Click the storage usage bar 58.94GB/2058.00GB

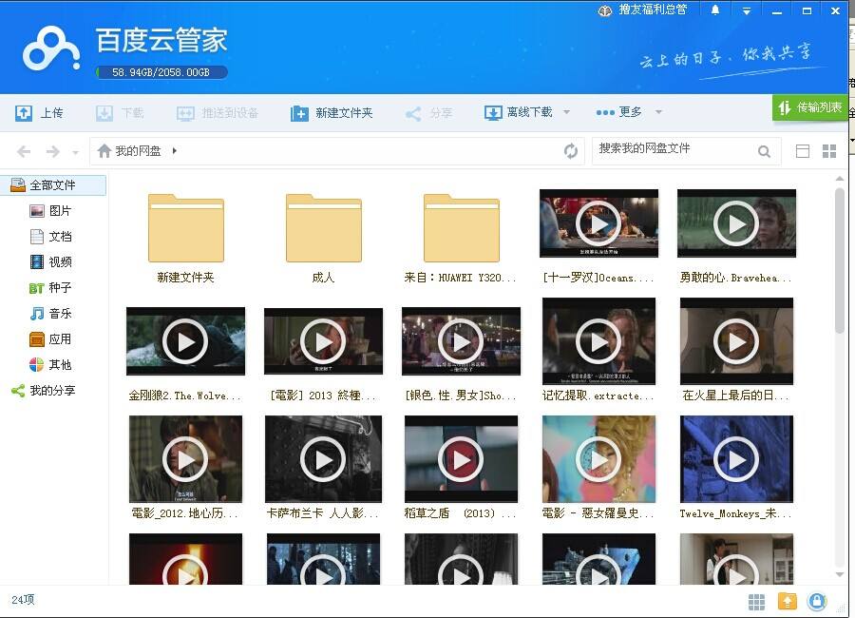161,72
